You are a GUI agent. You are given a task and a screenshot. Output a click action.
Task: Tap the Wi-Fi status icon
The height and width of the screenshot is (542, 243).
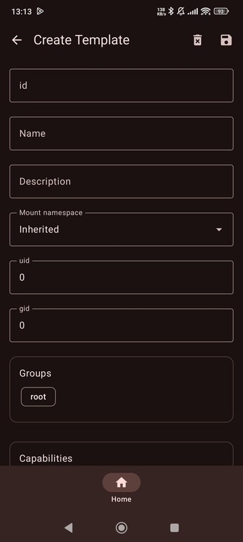pyautogui.click(x=205, y=12)
